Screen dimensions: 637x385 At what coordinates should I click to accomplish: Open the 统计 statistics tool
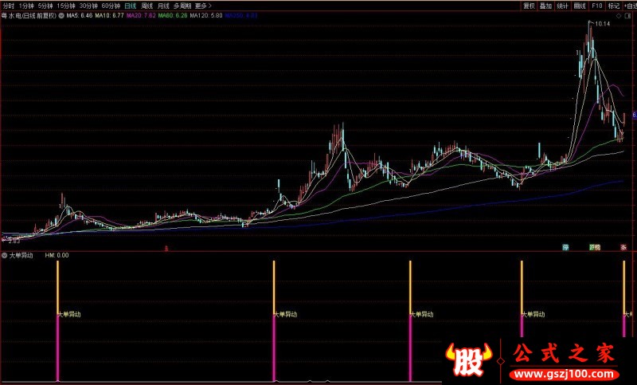coord(563,6)
